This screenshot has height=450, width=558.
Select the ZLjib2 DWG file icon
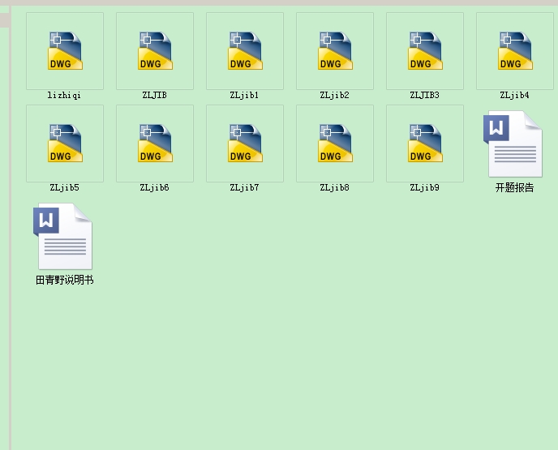tap(335, 51)
